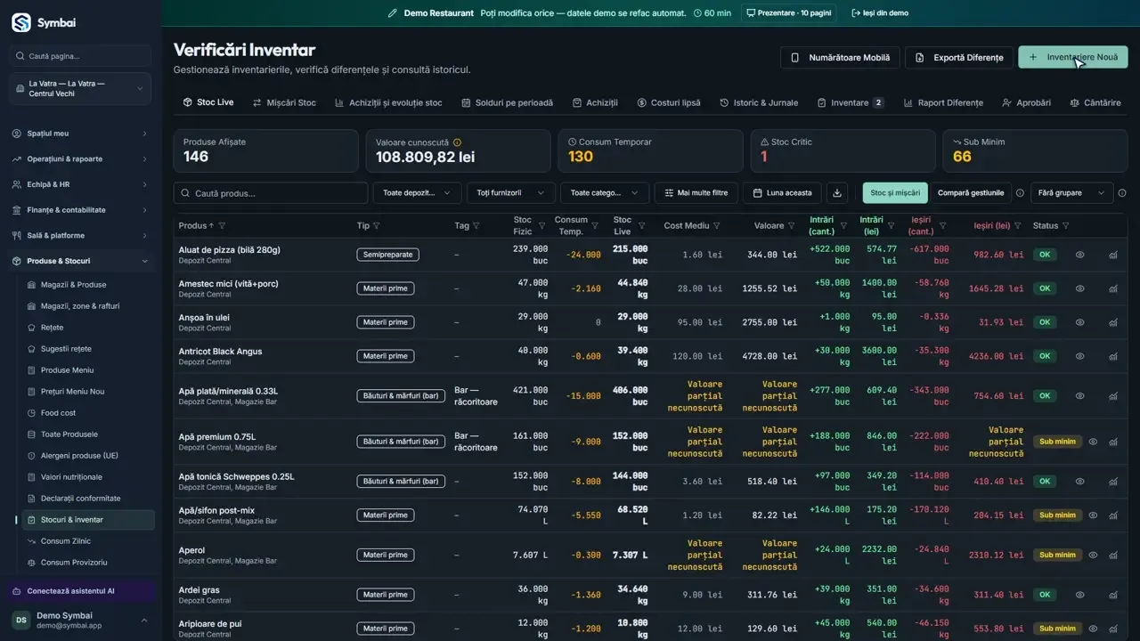Screen dimensions: 1140x641
Task: Click the Numărătoare Mobilă button
Action: [x=840, y=57]
